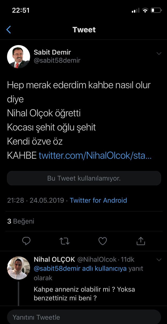This screenshot has height=324, width=167.
Task: Open options chevron on Sabit Demir's tweet
Action: [159, 53]
